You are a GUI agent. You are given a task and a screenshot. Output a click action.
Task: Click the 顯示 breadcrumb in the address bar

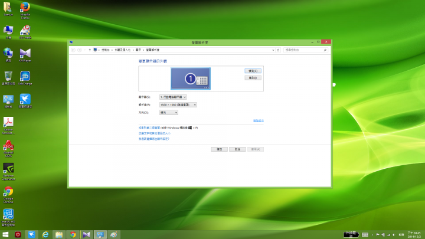(138, 50)
